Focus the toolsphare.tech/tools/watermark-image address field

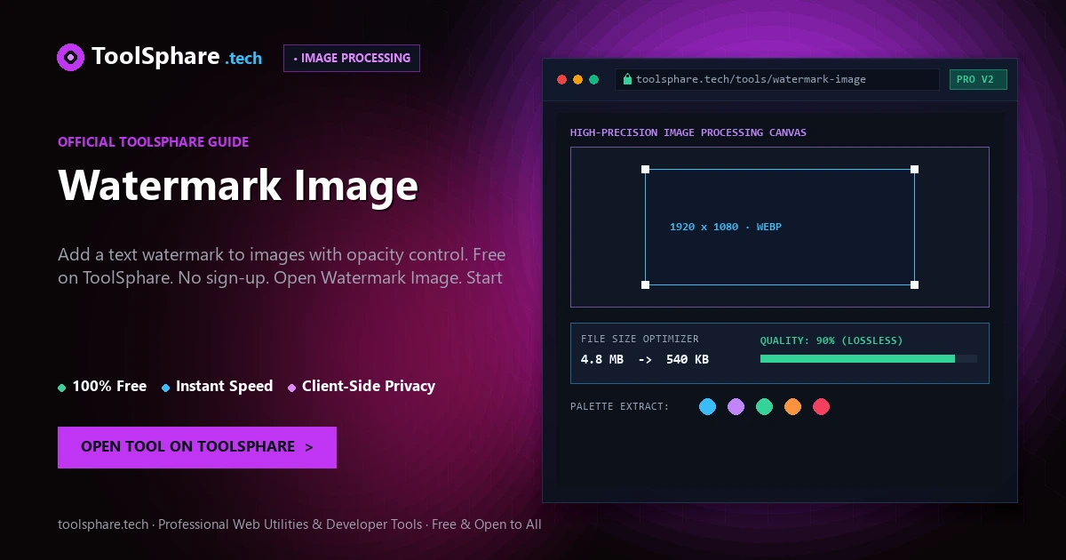click(x=777, y=79)
